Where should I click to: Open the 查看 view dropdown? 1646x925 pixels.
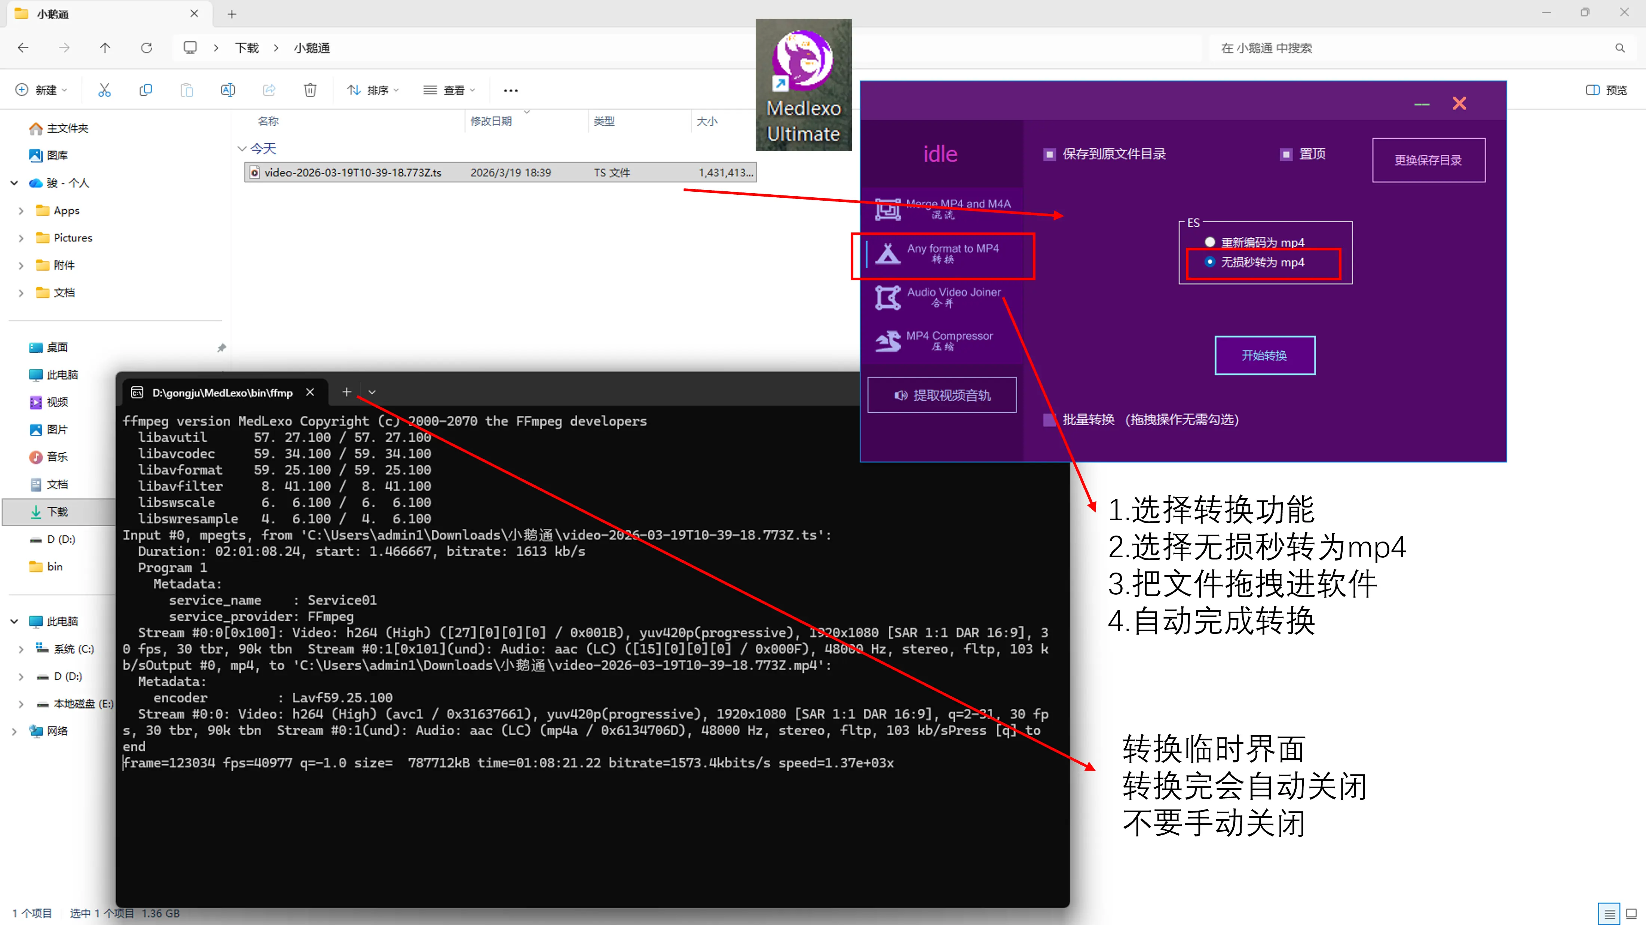coord(449,90)
